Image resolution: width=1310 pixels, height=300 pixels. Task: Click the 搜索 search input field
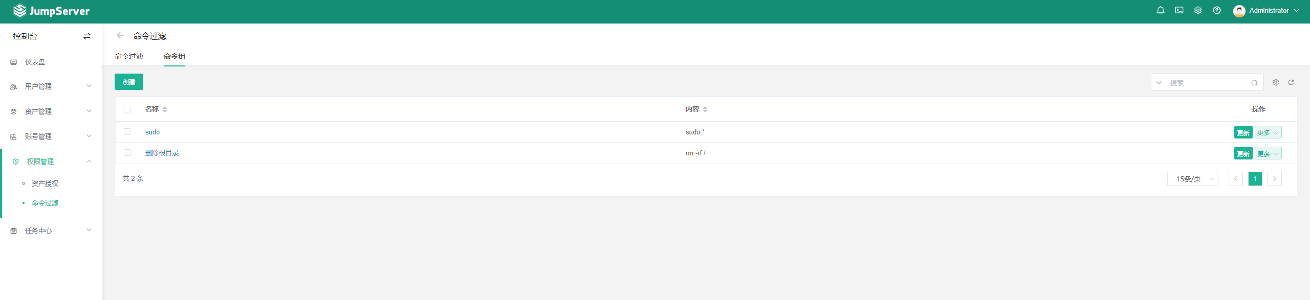tap(1208, 83)
